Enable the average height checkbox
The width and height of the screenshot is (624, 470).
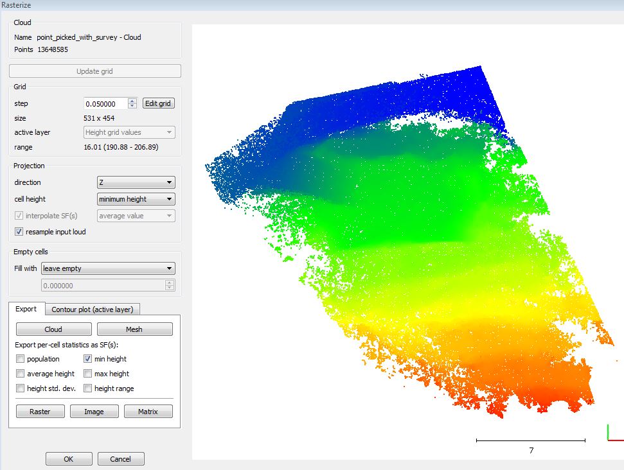(21, 374)
